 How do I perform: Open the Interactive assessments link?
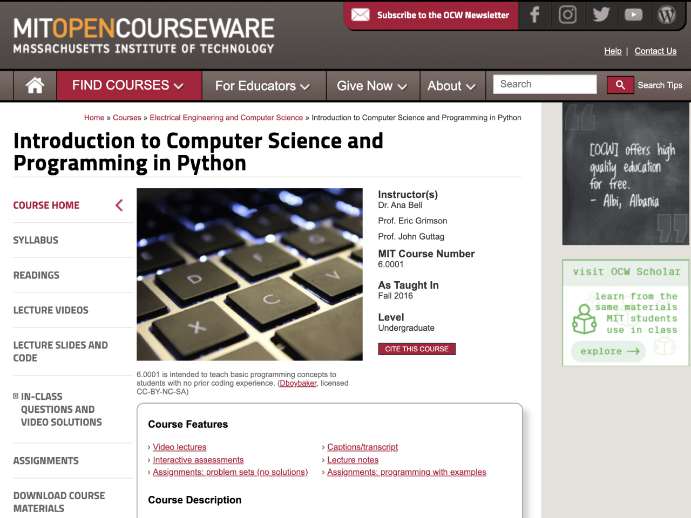198,460
